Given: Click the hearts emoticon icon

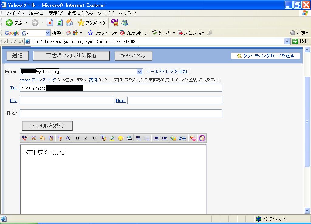Looking at the screenshot, I should tap(193, 138).
